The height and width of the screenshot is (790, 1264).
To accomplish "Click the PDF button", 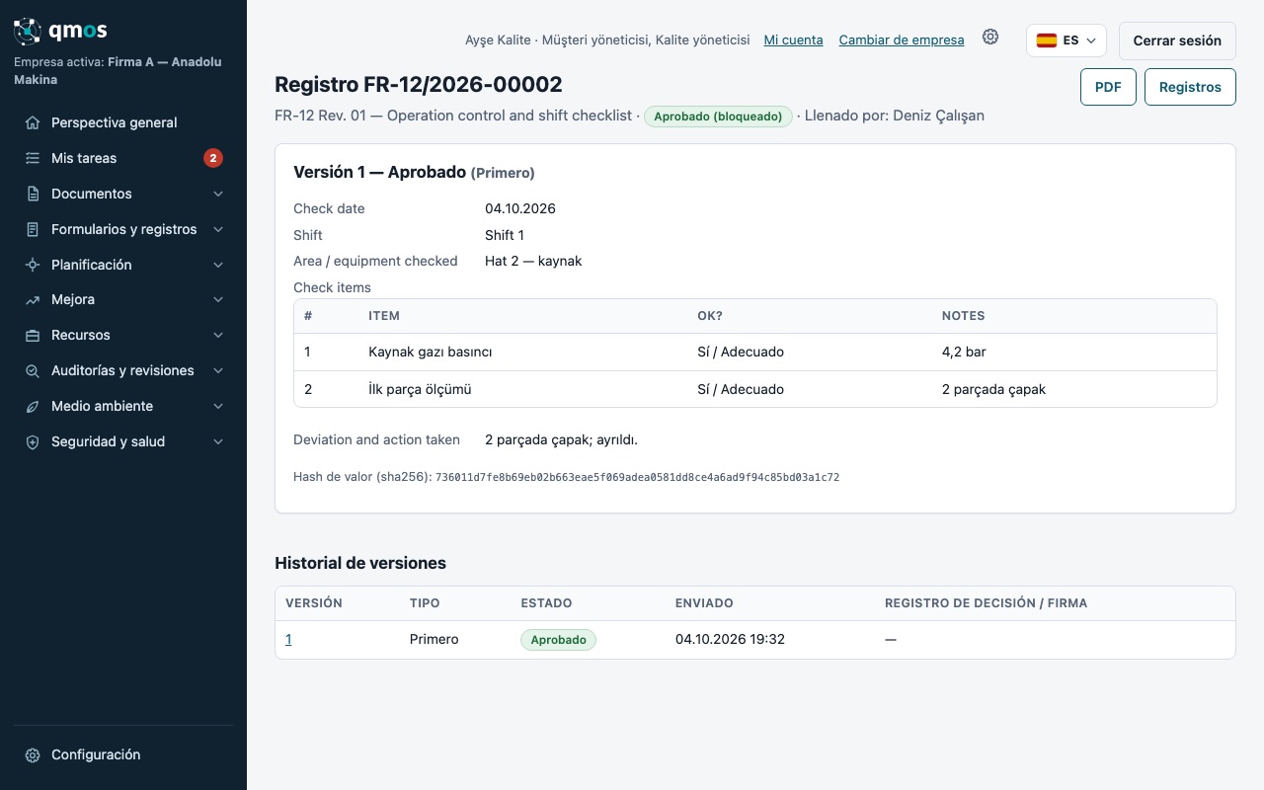I will tap(1108, 87).
